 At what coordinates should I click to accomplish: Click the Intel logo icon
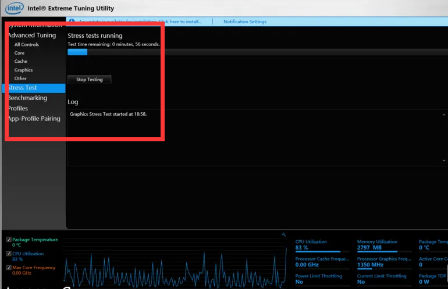coord(15,8)
